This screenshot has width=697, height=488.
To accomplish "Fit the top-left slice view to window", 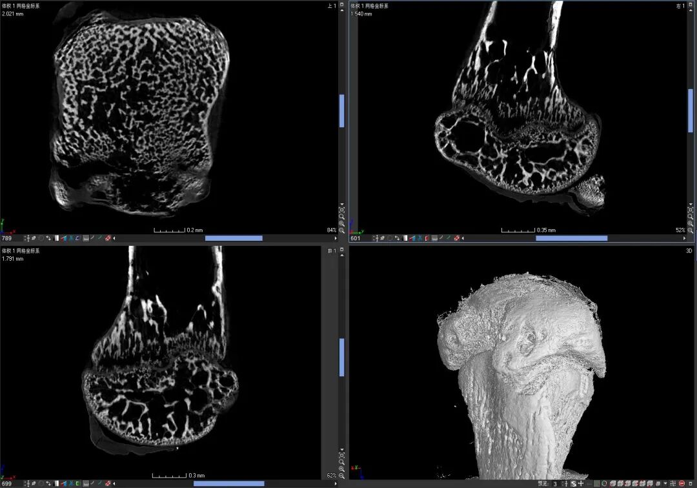I will [x=341, y=209].
